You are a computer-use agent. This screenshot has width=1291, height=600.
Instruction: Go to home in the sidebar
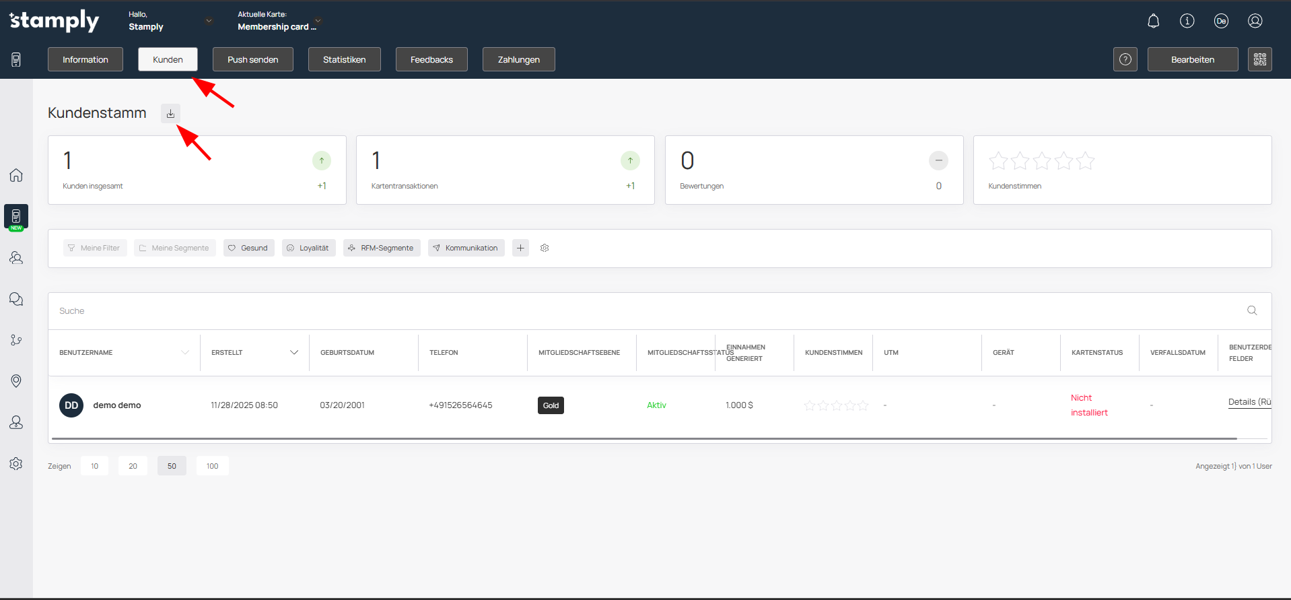[x=16, y=175]
